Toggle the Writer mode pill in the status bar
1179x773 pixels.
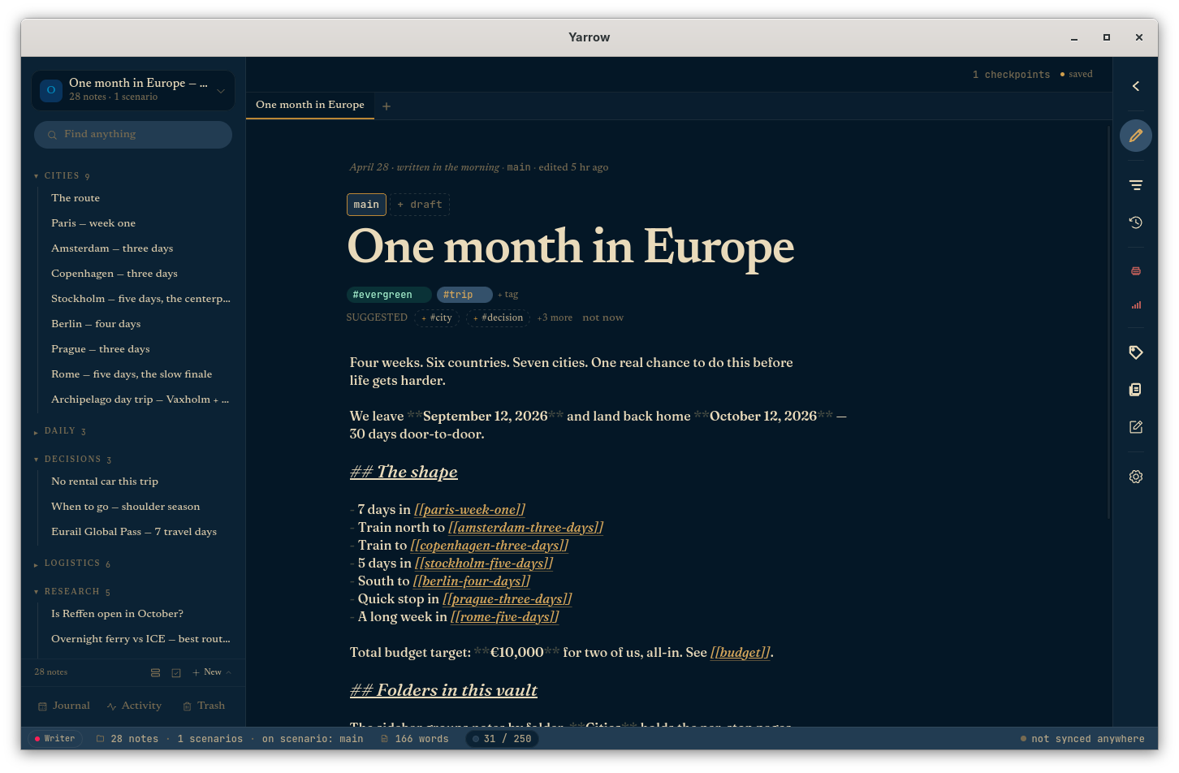(x=55, y=739)
